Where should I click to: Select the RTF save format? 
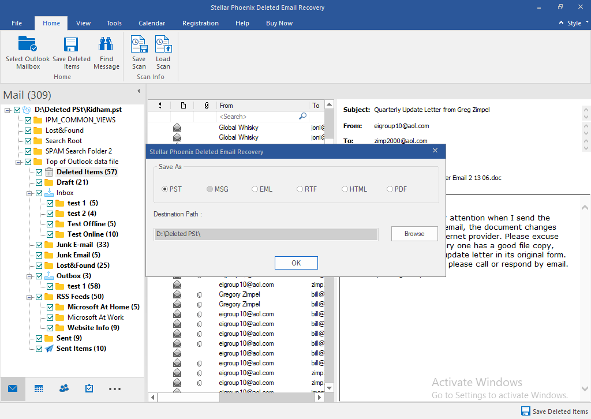point(300,189)
